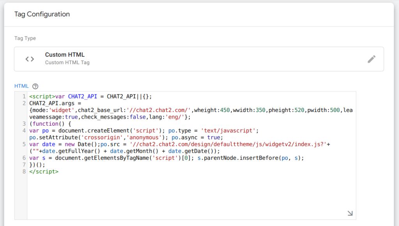
Task: Click the 'text/javascript' string in code
Action: pos(228,131)
